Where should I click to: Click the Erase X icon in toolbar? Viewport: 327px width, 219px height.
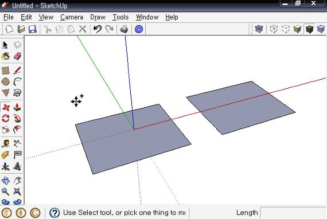83,29
